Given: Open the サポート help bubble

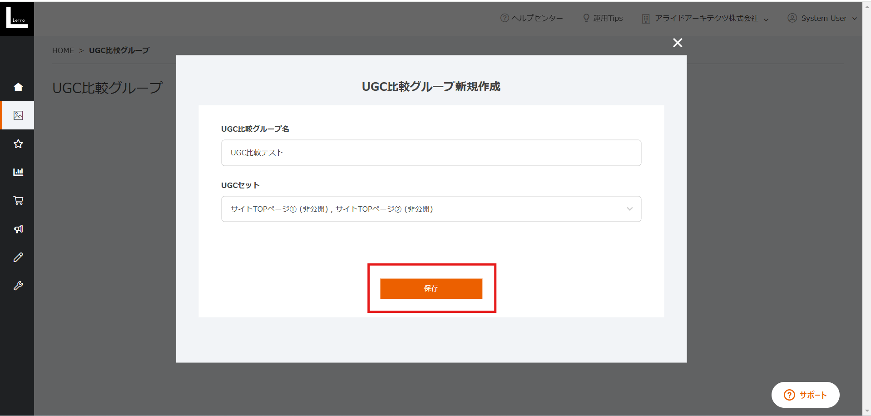Looking at the screenshot, I should click(x=805, y=395).
